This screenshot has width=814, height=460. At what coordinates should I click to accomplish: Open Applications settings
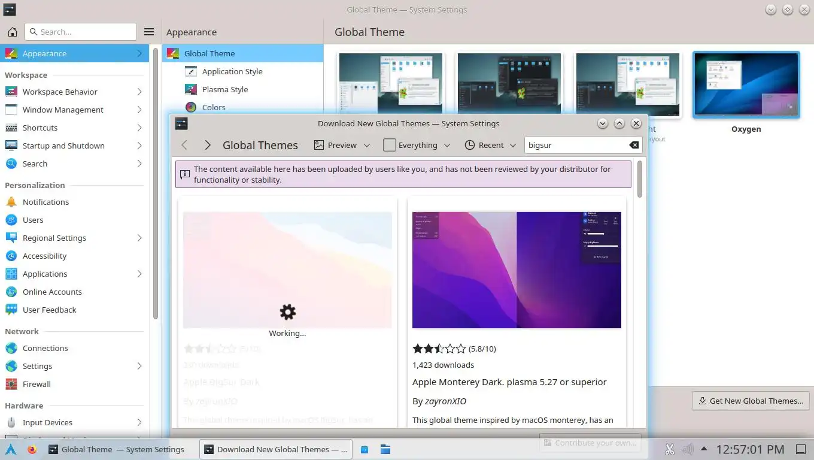pos(74,274)
